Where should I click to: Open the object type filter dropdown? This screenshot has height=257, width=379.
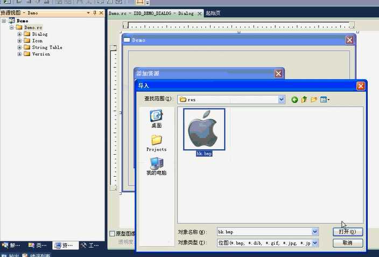(315, 242)
